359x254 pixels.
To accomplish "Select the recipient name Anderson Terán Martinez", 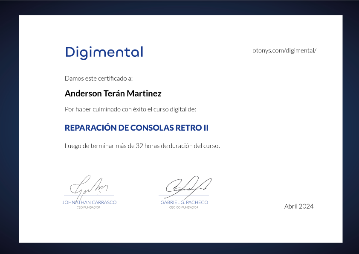I will point(113,93).
